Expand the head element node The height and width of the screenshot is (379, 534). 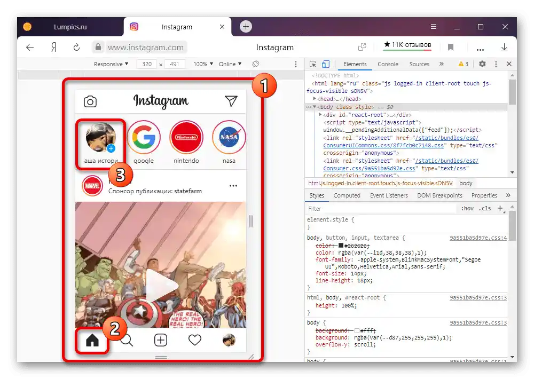tap(315, 98)
